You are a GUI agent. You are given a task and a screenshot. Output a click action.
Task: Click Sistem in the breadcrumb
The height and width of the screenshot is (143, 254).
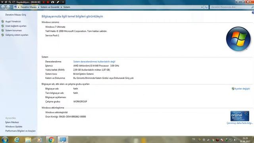click(67, 7)
